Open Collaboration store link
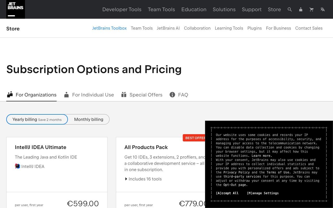The width and height of the screenshot is (333, 208). 197,28
